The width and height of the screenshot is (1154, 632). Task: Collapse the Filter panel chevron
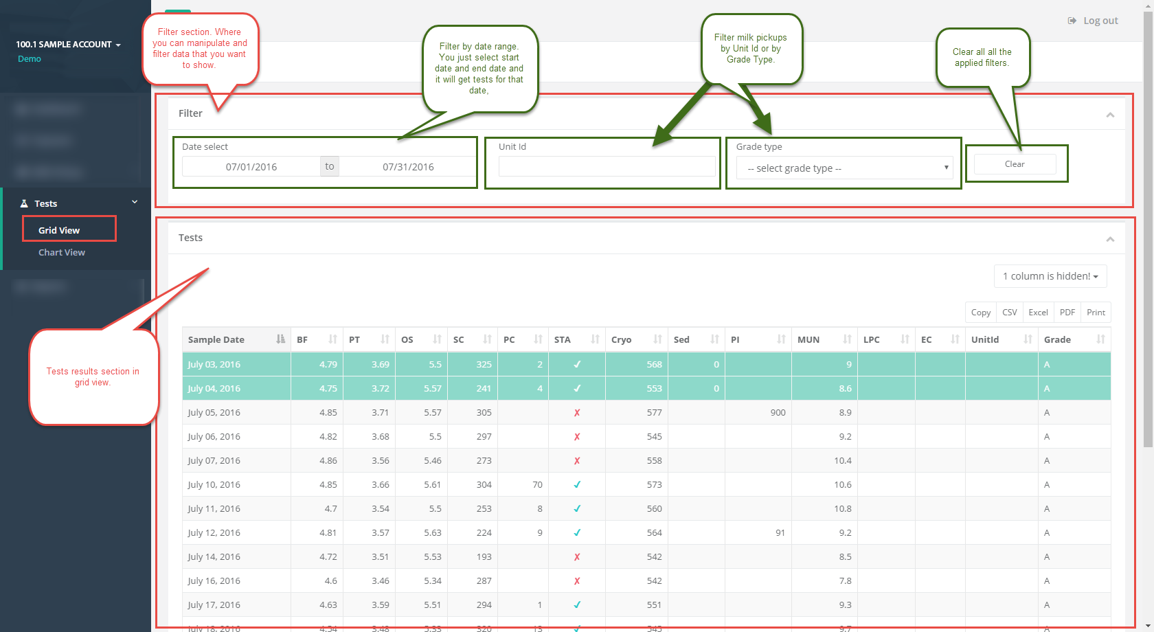click(1110, 115)
